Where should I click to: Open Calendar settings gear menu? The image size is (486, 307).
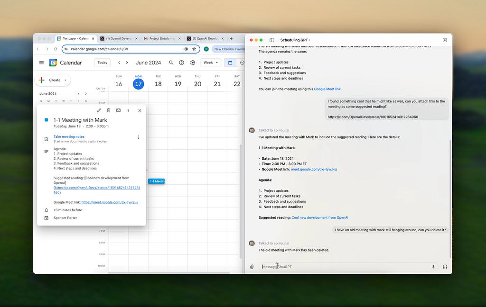tap(193, 63)
